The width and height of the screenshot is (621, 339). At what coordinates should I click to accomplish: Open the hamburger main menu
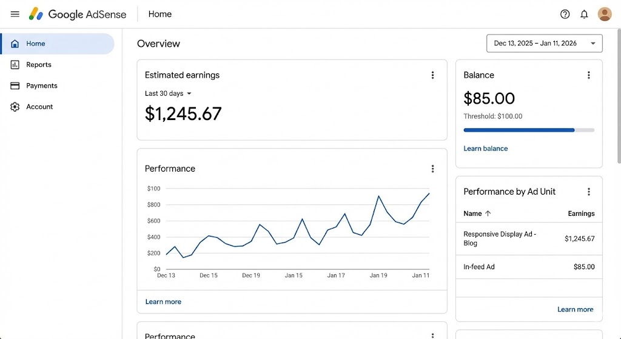[x=15, y=14]
